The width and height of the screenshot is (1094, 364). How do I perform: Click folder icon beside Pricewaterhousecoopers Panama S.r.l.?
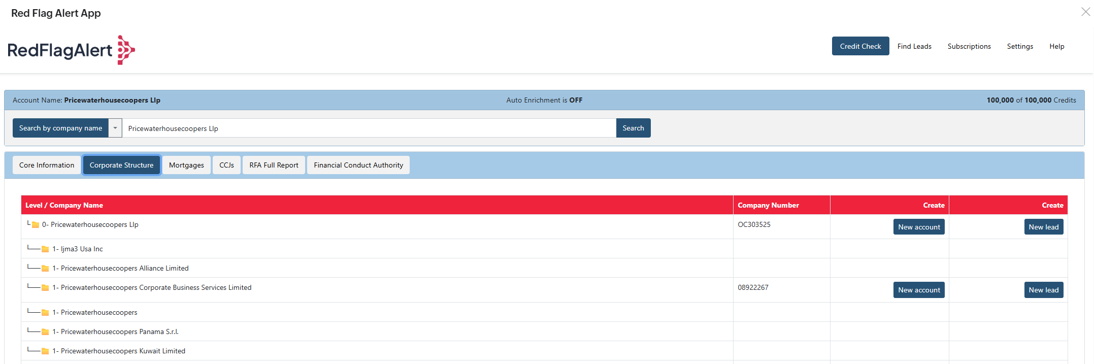coord(45,332)
